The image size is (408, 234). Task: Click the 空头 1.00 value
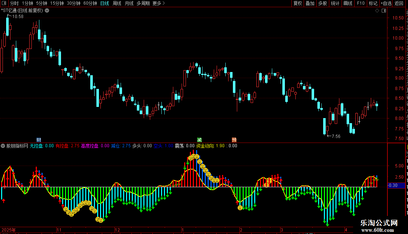click(x=164, y=146)
